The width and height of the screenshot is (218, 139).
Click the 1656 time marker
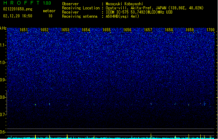[x=127, y=30]
